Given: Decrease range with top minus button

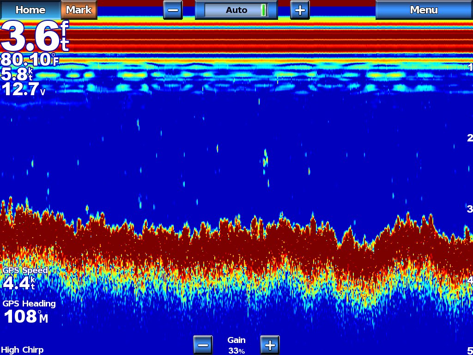Looking at the screenshot, I should pyautogui.click(x=173, y=10).
